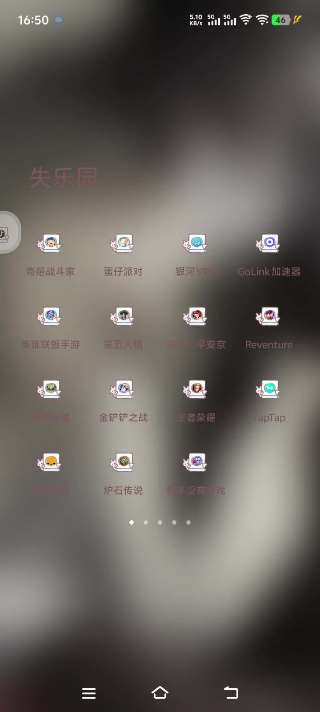320x712 pixels.
Task: Open the 平安京 game app
Action: (196, 316)
